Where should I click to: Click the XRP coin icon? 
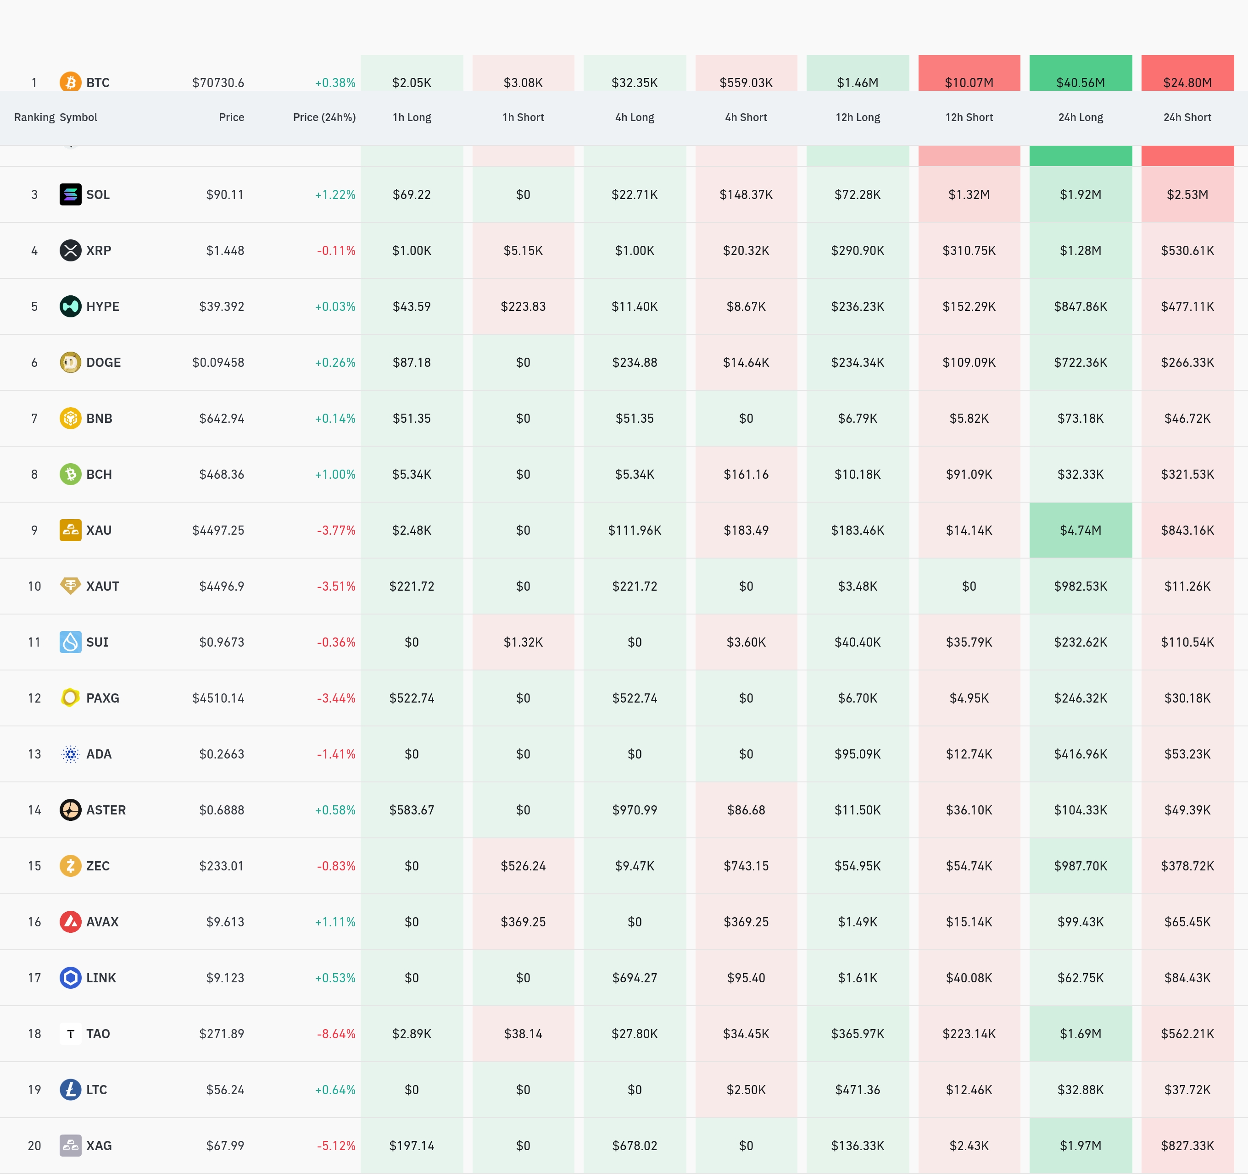70,250
